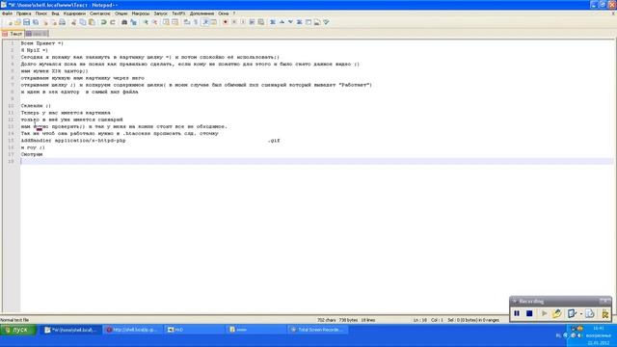
Task: Run macro multiple times icon
Action: click(252, 22)
